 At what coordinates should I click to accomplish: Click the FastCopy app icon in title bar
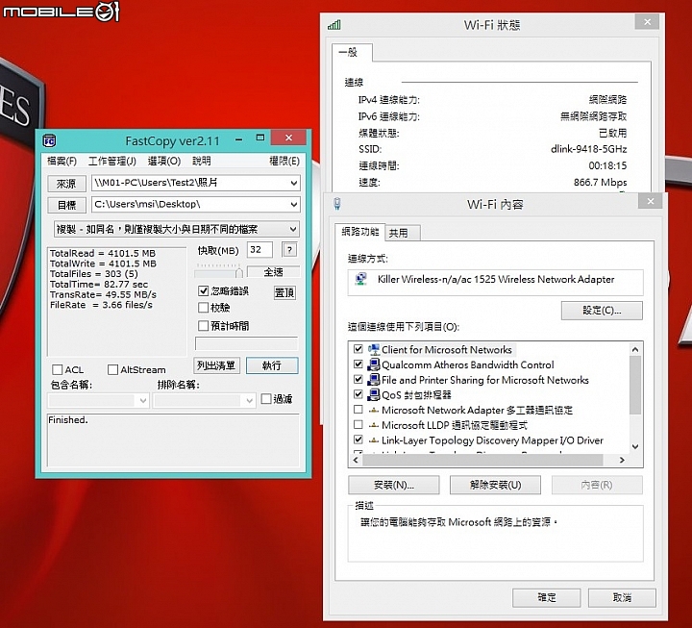(49, 140)
